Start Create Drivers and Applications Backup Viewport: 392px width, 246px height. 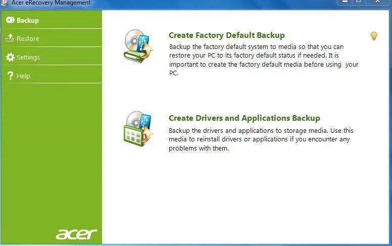click(244, 118)
